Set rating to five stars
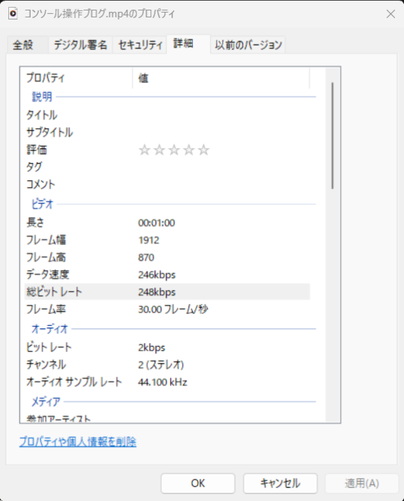The image size is (404, 501). point(203,150)
